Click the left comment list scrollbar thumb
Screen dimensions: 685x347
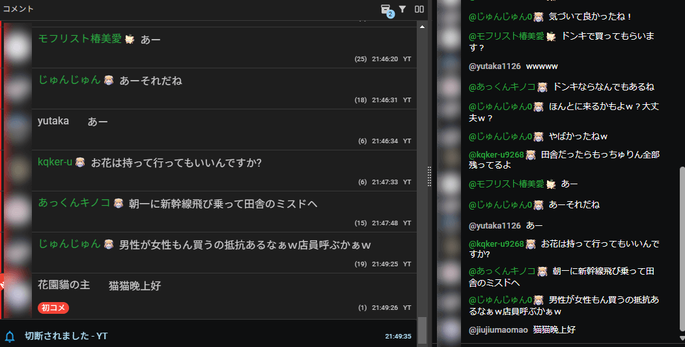[x=421, y=330]
